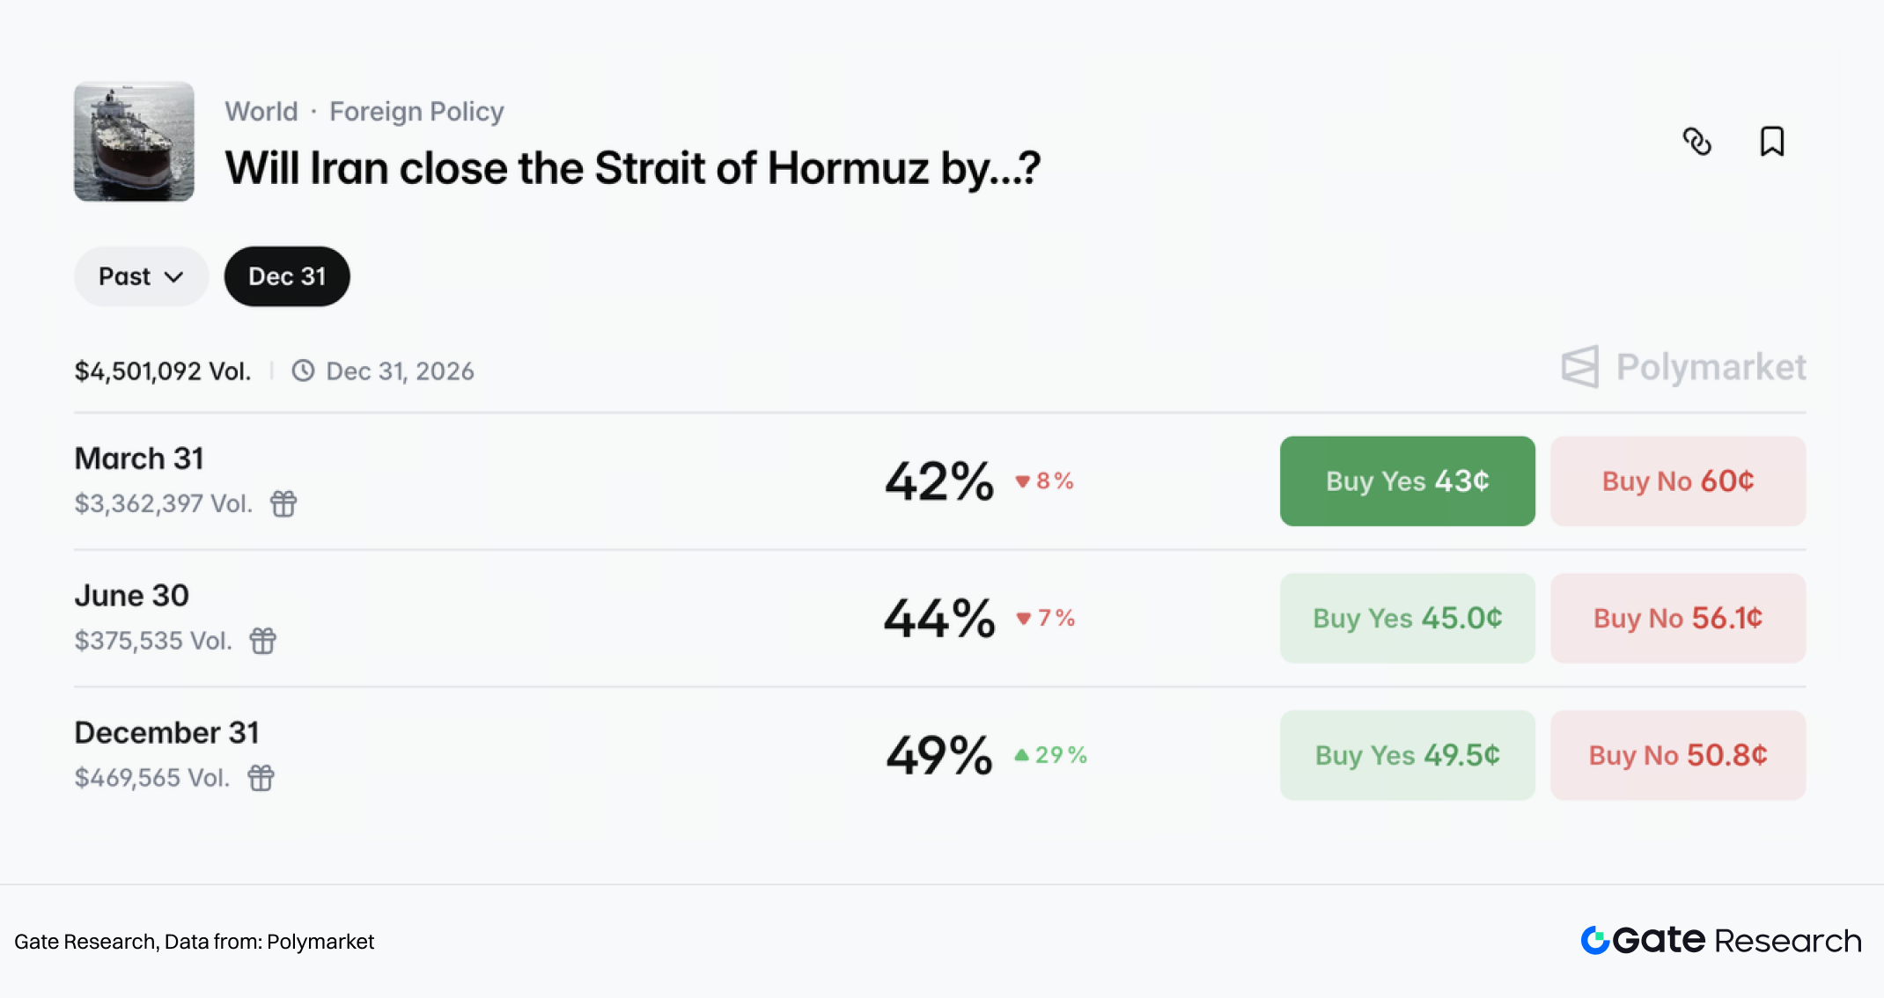
Task: Click the Polymarket logo
Action: [x=1683, y=367]
